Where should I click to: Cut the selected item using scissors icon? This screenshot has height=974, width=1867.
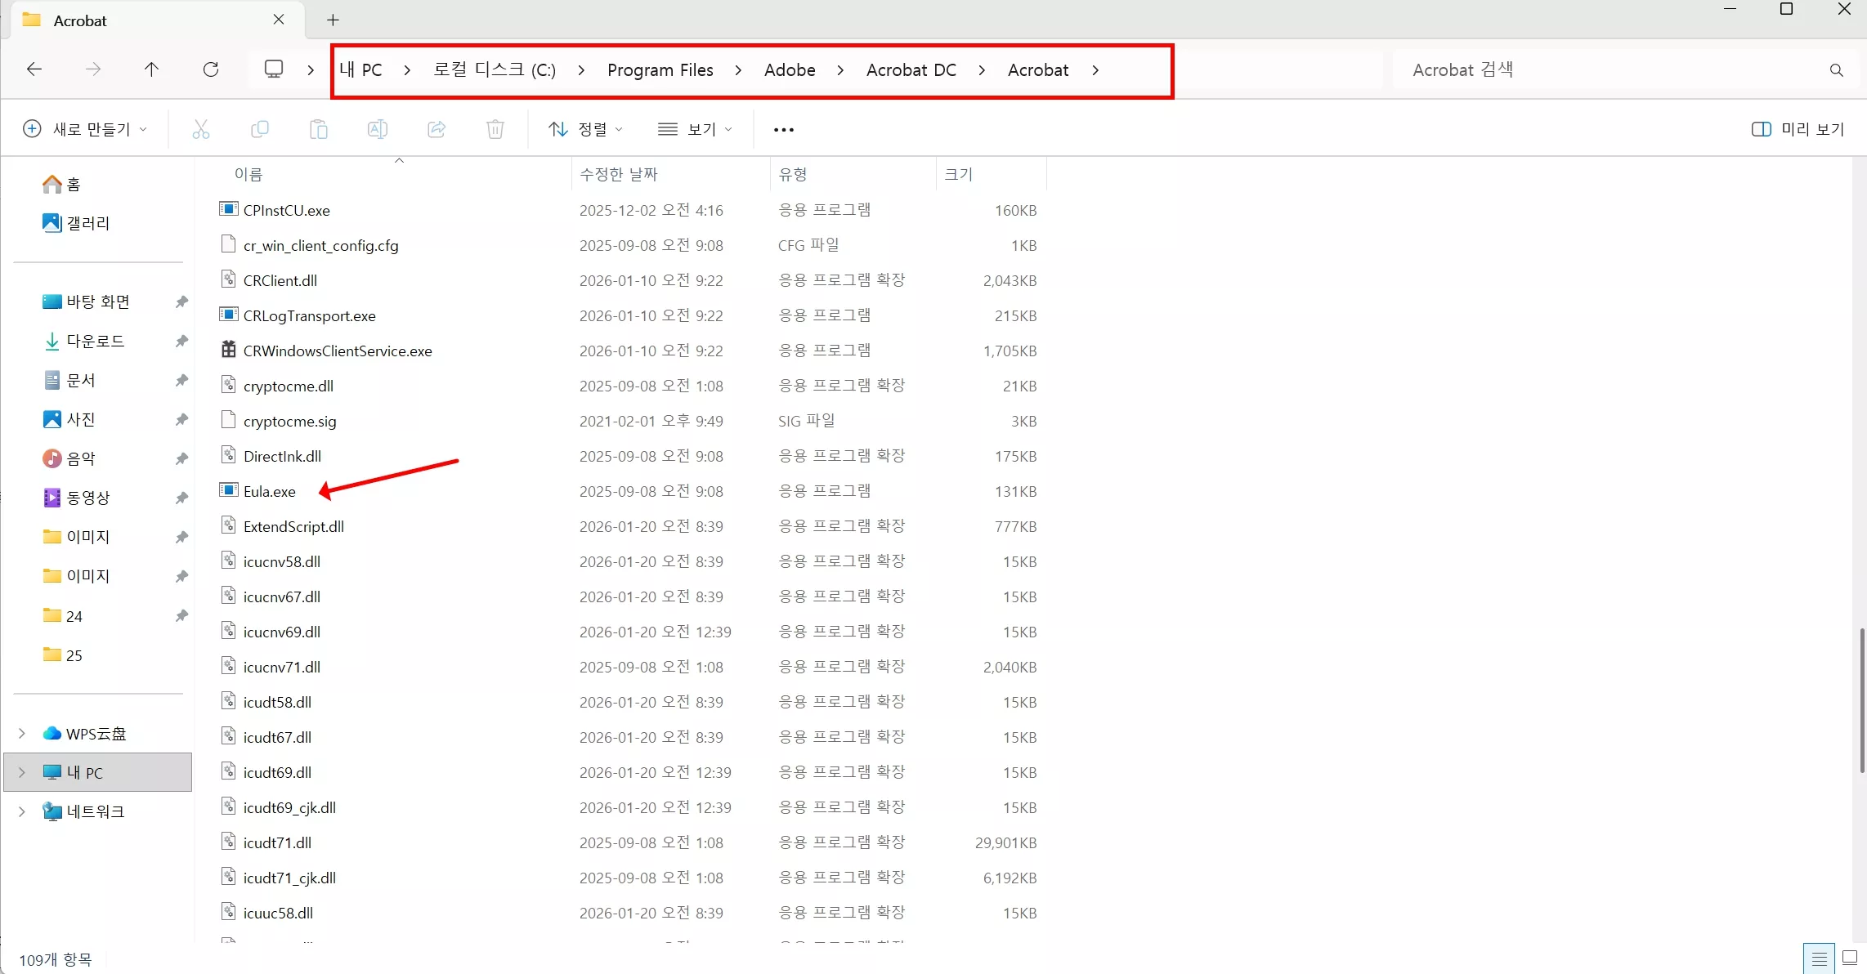point(201,129)
